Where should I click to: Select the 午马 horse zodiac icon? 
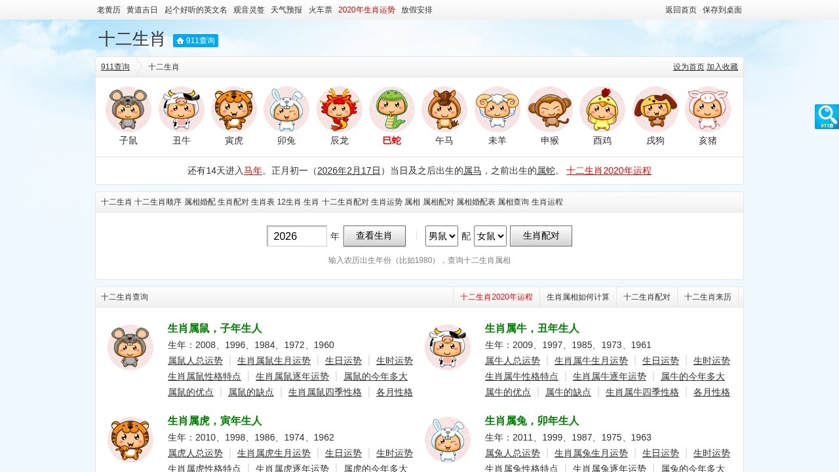point(444,109)
